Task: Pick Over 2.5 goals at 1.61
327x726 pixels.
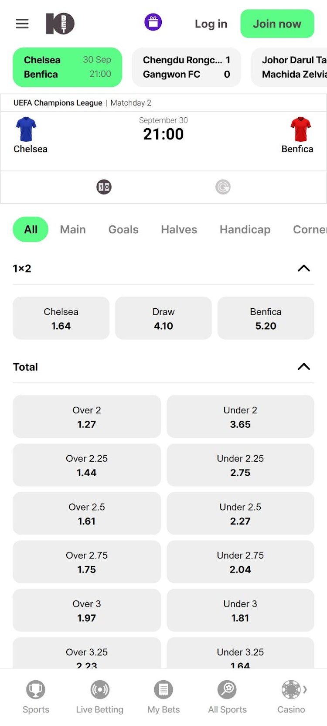Action: click(x=87, y=514)
